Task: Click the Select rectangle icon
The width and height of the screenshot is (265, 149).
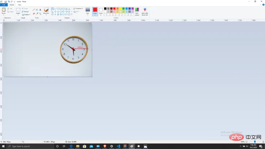Action: pos(18,10)
